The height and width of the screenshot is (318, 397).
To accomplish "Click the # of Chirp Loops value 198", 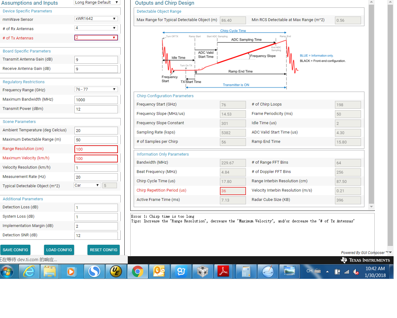I will coord(348,105).
